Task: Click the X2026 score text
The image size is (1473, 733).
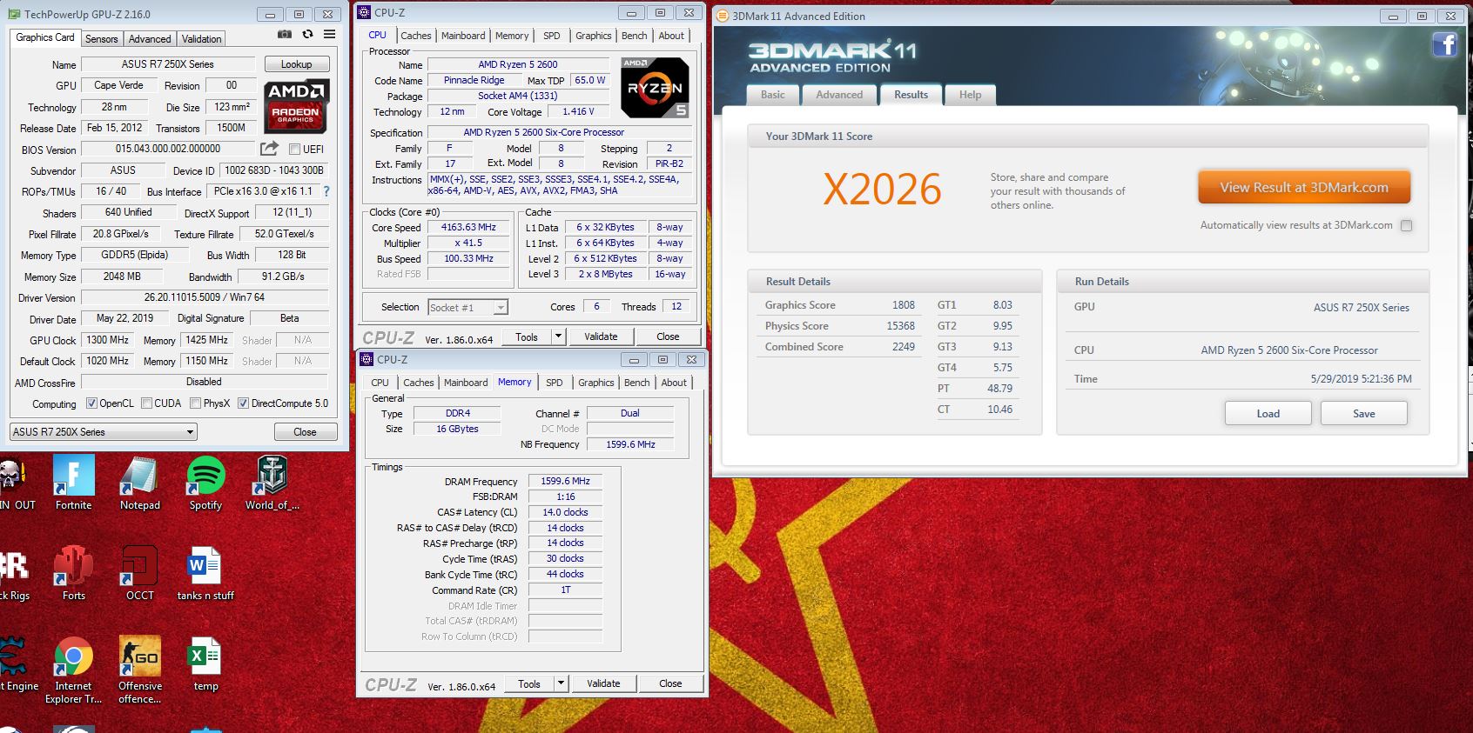Action: pyautogui.click(x=883, y=190)
